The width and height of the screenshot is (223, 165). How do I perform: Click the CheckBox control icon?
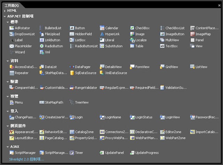[x=132, y=28]
